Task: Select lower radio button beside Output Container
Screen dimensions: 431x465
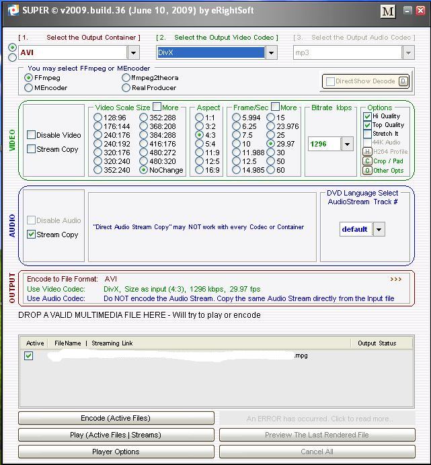Action: (12, 57)
